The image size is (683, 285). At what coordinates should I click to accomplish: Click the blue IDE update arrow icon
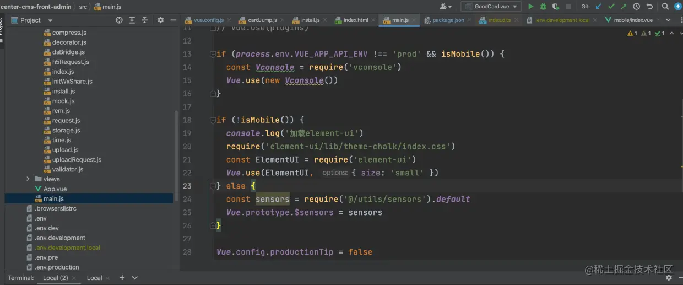pos(678,7)
